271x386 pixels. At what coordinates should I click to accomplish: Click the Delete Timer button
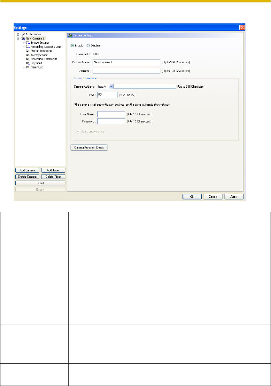point(53,177)
